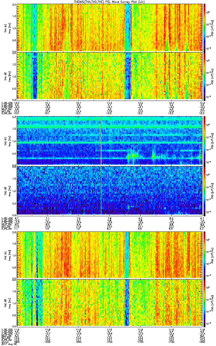Click the 1740 time tick label
The image size is (216, 346).
(x=171, y=341)
